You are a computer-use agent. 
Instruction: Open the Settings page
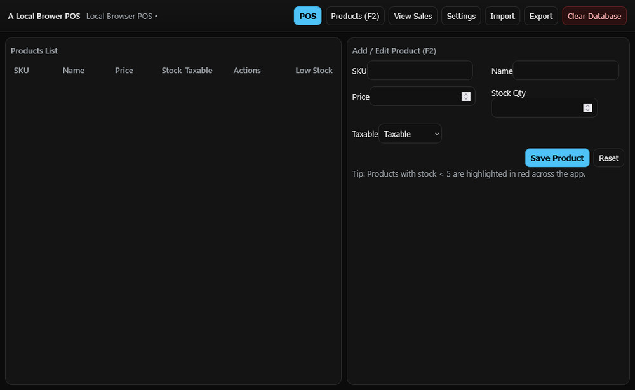(461, 15)
